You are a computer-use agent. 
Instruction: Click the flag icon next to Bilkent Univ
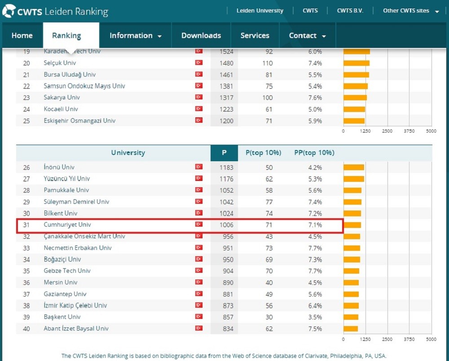coord(198,213)
